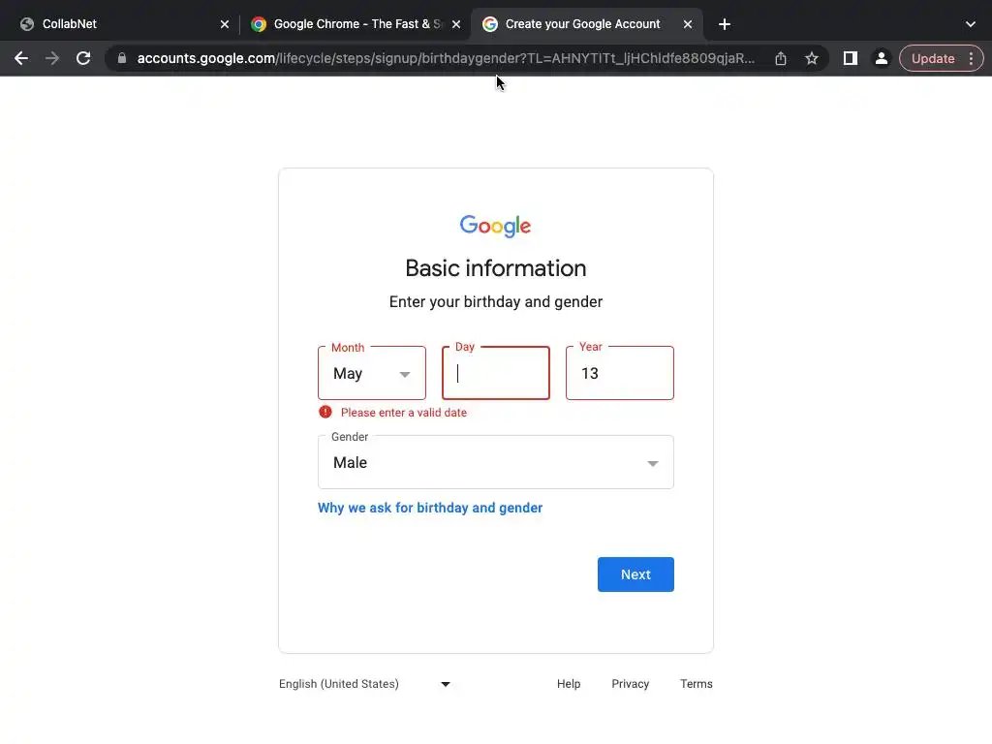Viewport: 992px width, 744px height.
Task: Click the Google logo
Action: (x=495, y=226)
